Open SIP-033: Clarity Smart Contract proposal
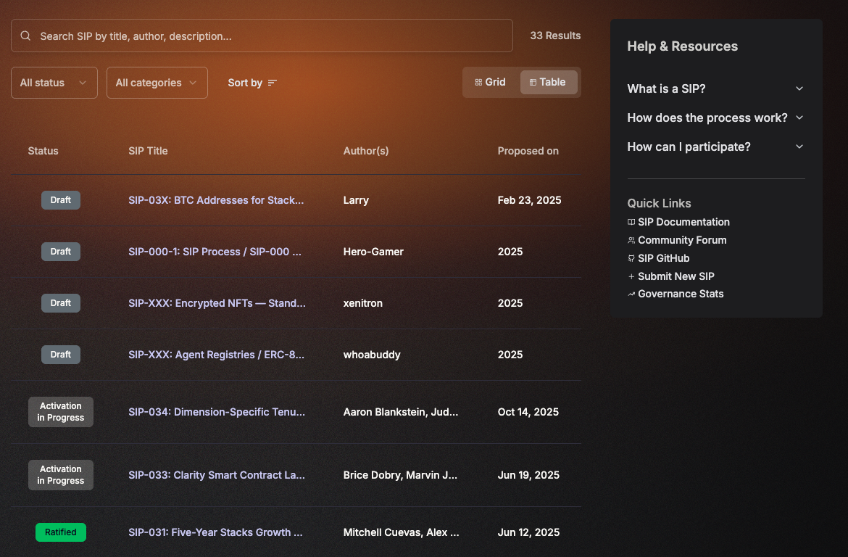 217,475
